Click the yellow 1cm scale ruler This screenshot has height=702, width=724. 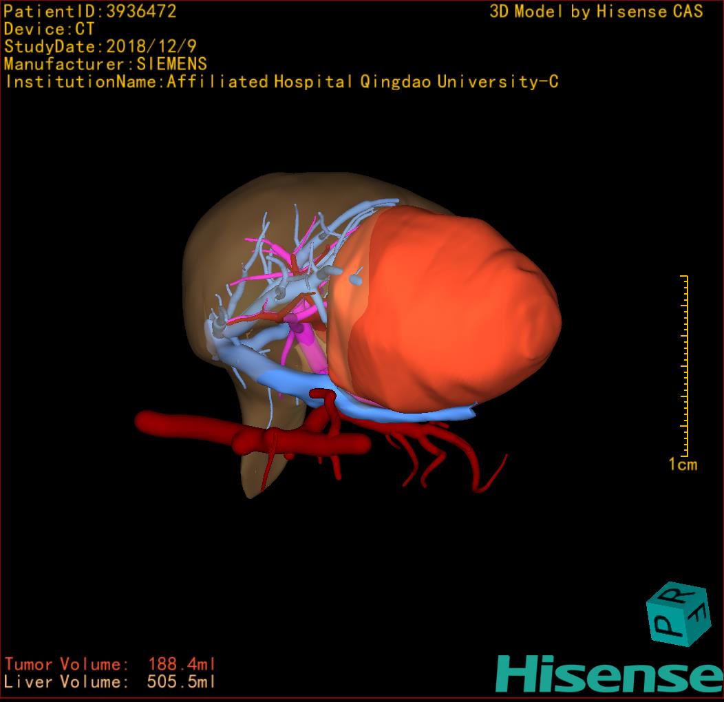tap(684, 365)
